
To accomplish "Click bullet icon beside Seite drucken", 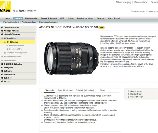I will point(128,91).
